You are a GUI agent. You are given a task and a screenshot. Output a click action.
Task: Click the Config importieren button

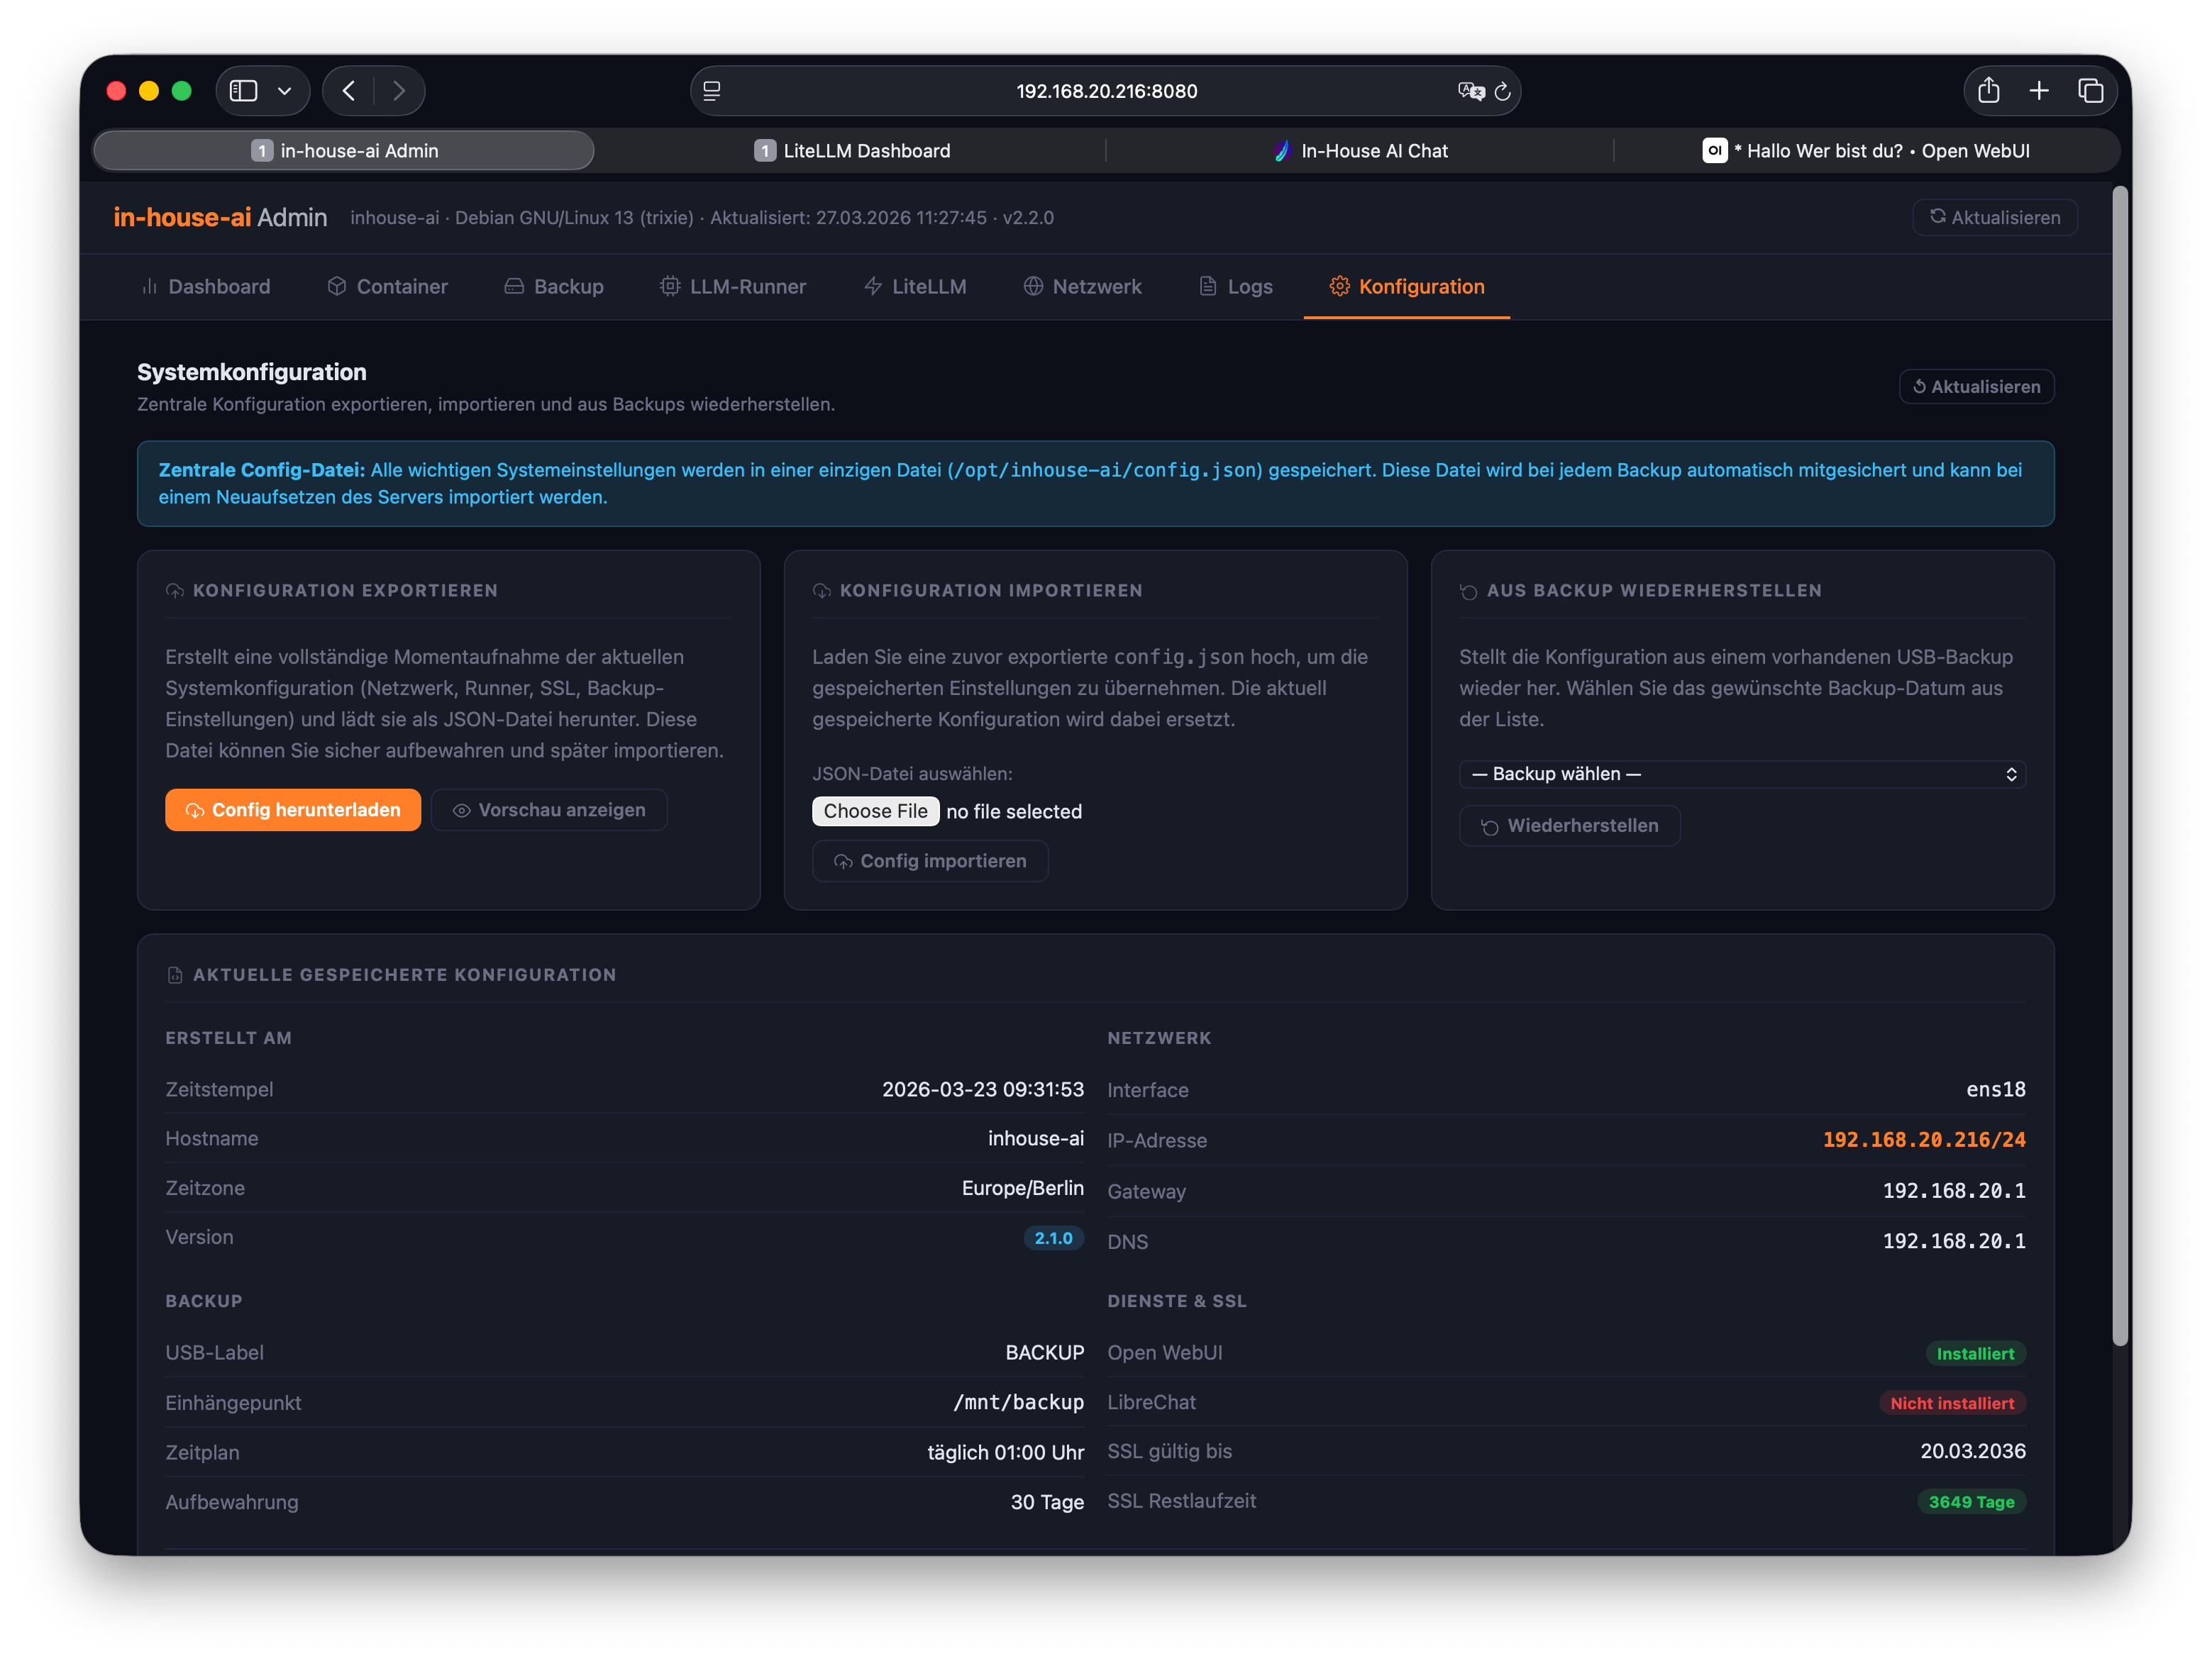click(x=930, y=861)
